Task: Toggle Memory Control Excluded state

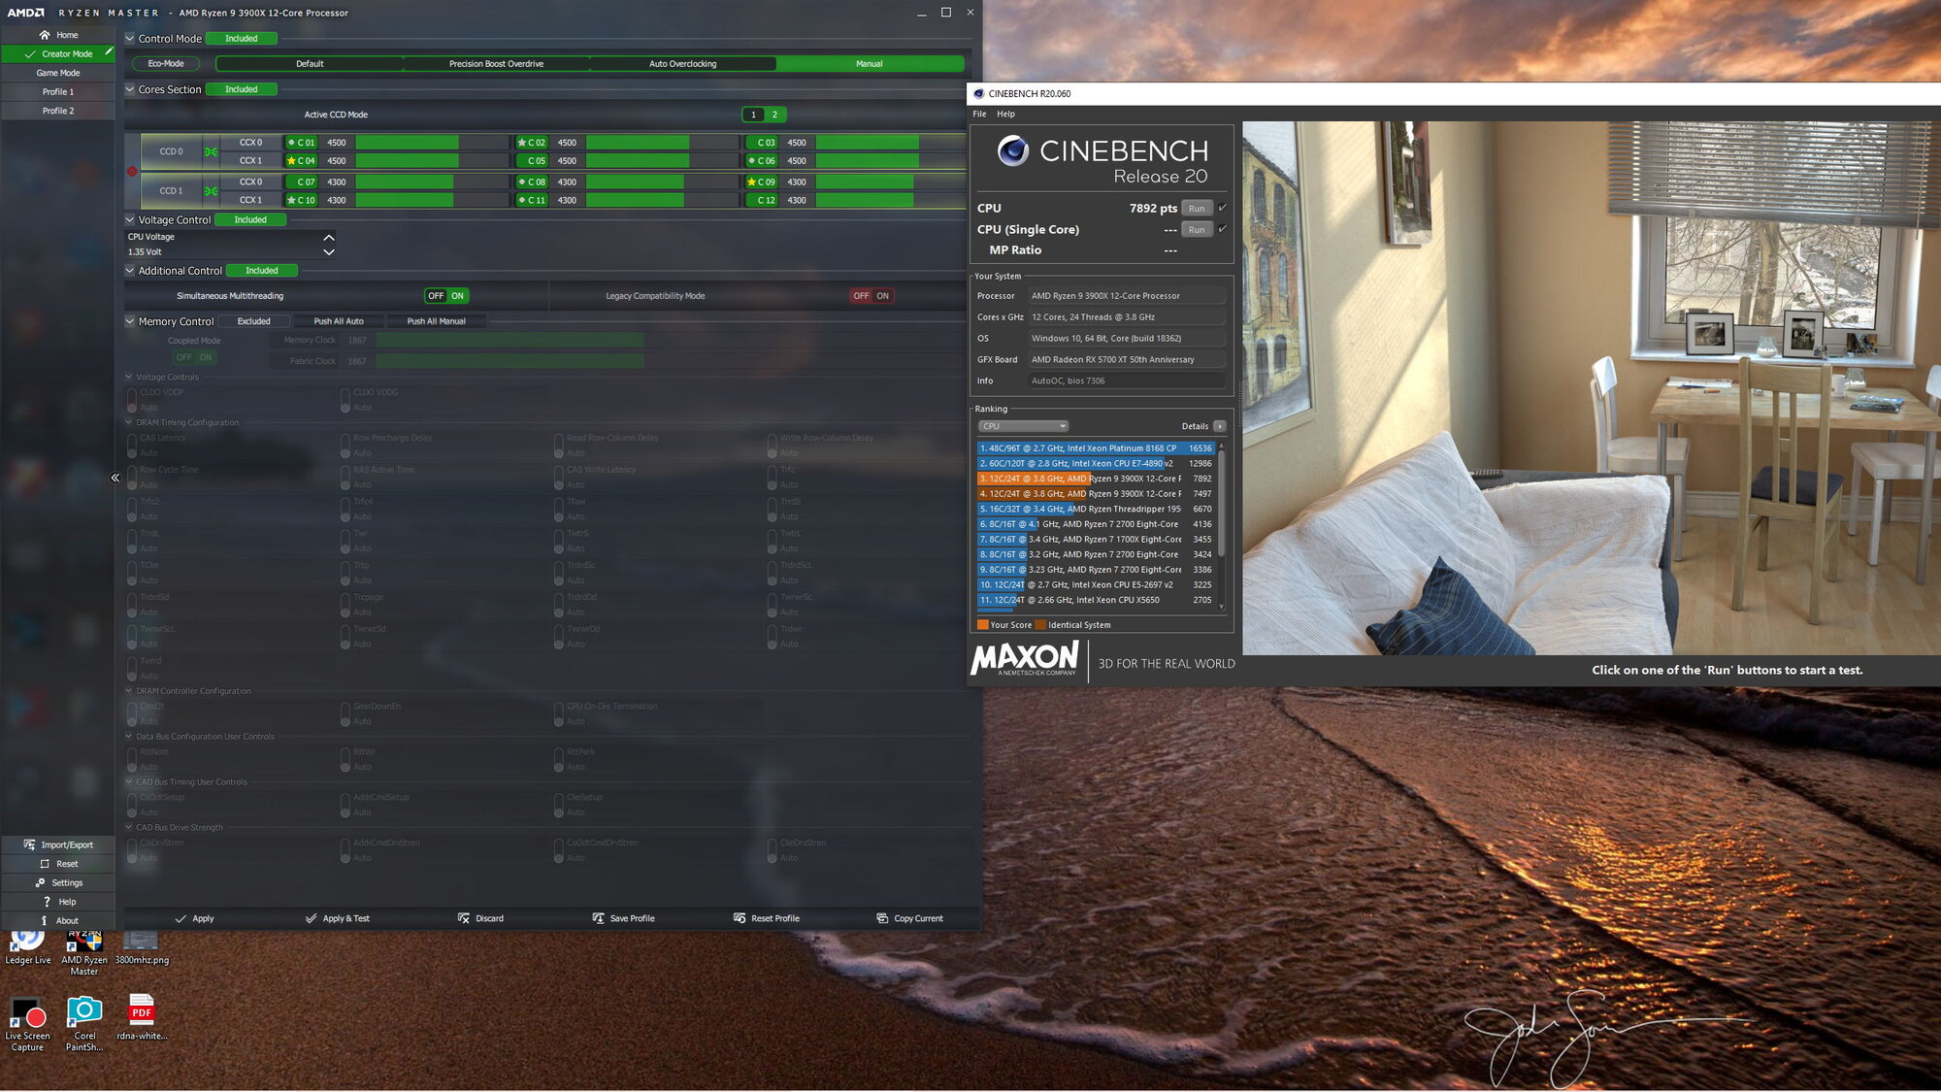Action: click(x=253, y=321)
